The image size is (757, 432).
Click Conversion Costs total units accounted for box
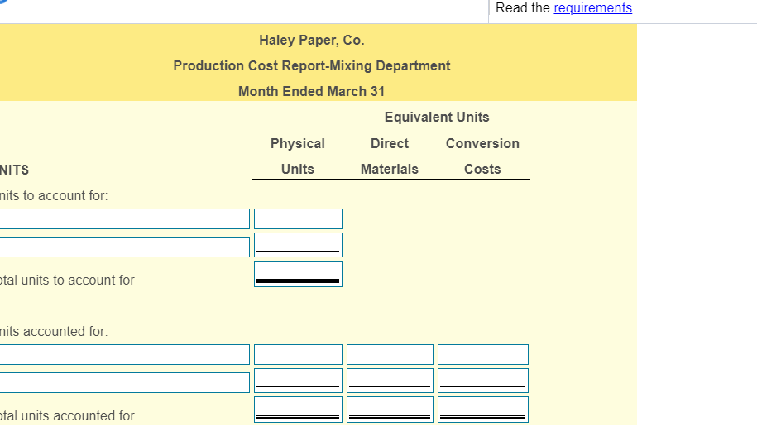[483, 410]
